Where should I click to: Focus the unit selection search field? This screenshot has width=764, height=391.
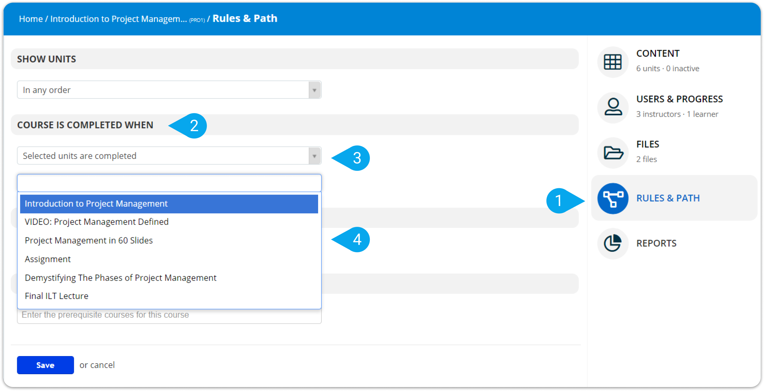[x=169, y=183]
